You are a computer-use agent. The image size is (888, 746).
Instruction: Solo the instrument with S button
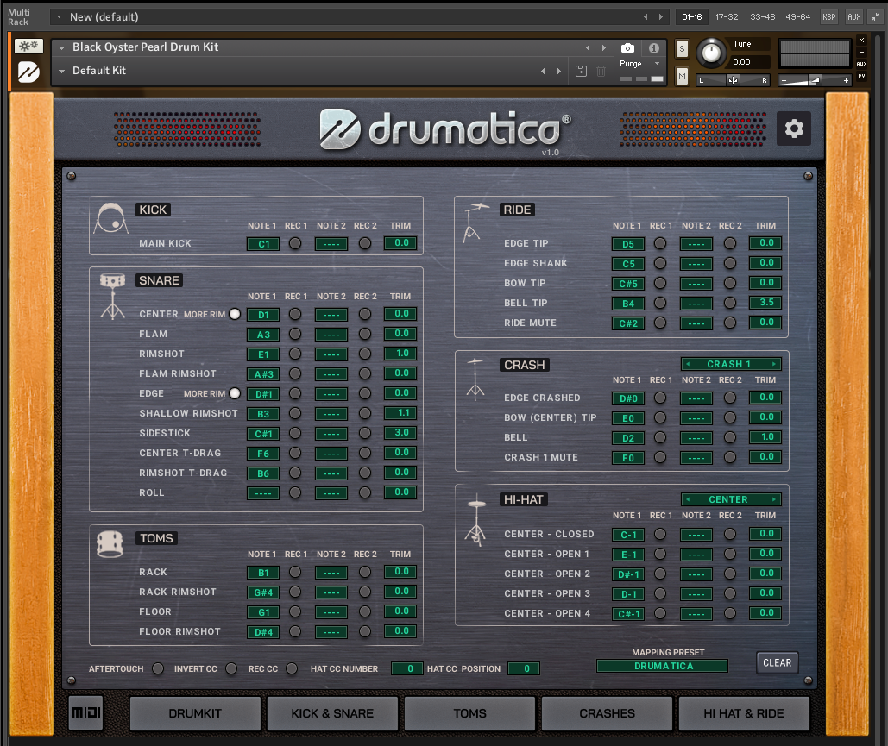tap(682, 48)
